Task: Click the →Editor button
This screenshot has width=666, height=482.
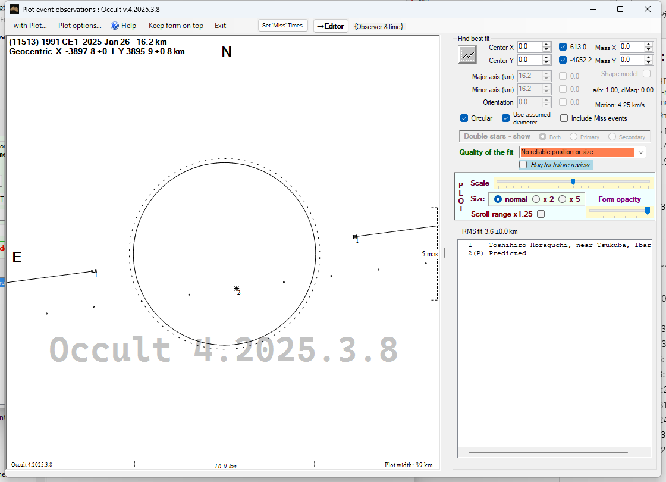Action: 330,26
